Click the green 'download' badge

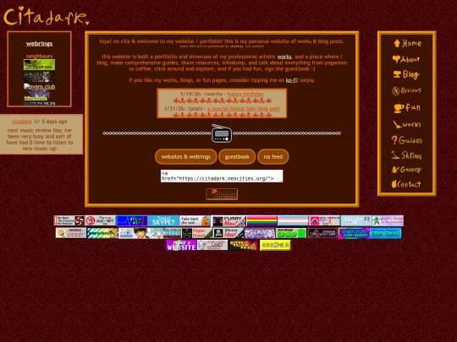pos(291,233)
